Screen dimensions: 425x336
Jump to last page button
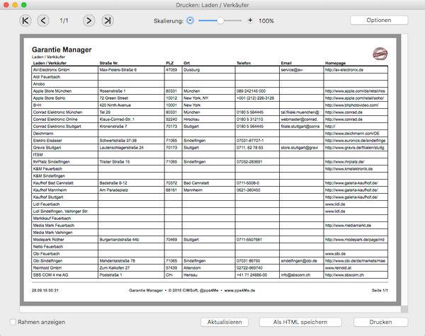pyautogui.click(x=108, y=21)
